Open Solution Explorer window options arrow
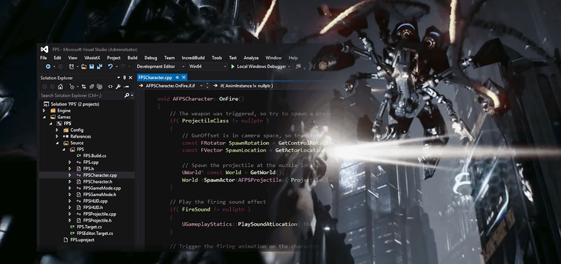 [x=118, y=78]
